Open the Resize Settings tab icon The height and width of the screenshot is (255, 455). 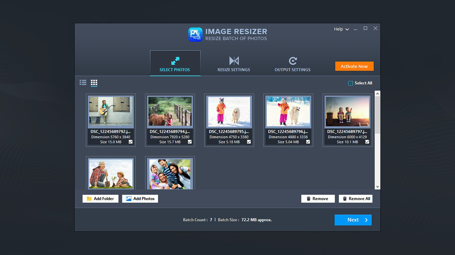click(x=233, y=61)
